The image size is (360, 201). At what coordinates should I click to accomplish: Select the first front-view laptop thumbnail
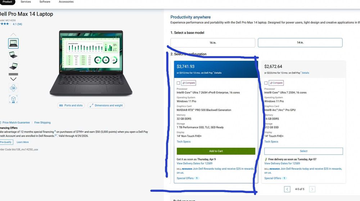coord(13,44)
